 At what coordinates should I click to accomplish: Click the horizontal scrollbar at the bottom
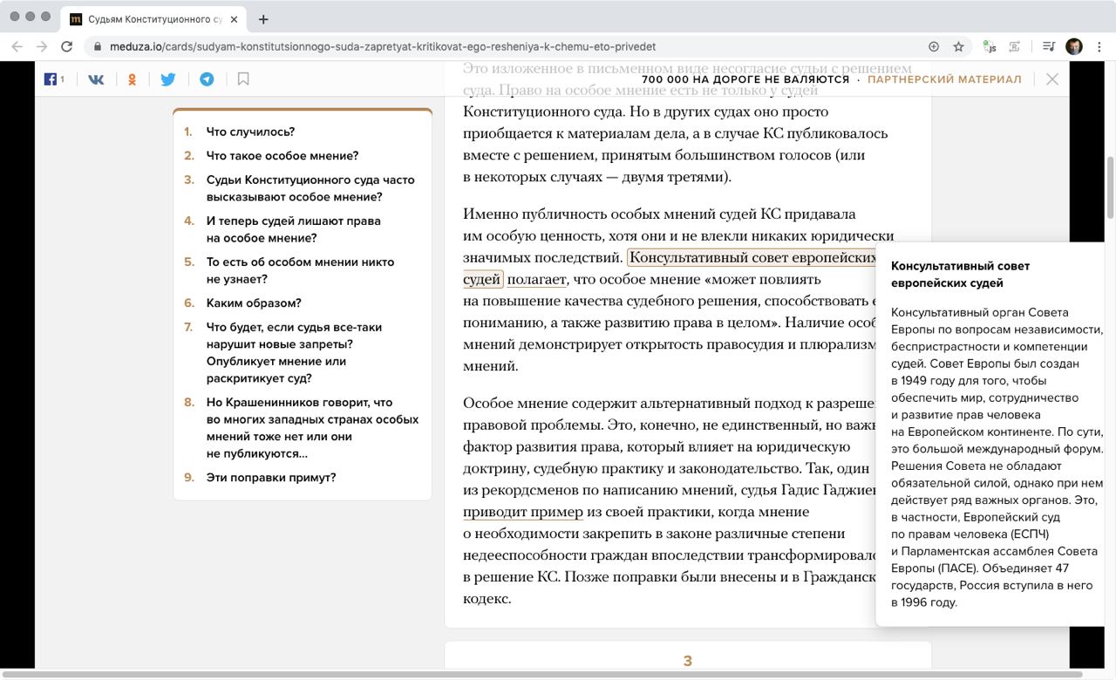[x=541, y=675]
